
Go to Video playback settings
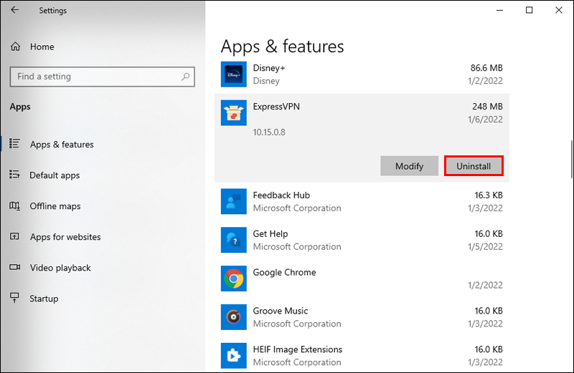tap(60, 268)
